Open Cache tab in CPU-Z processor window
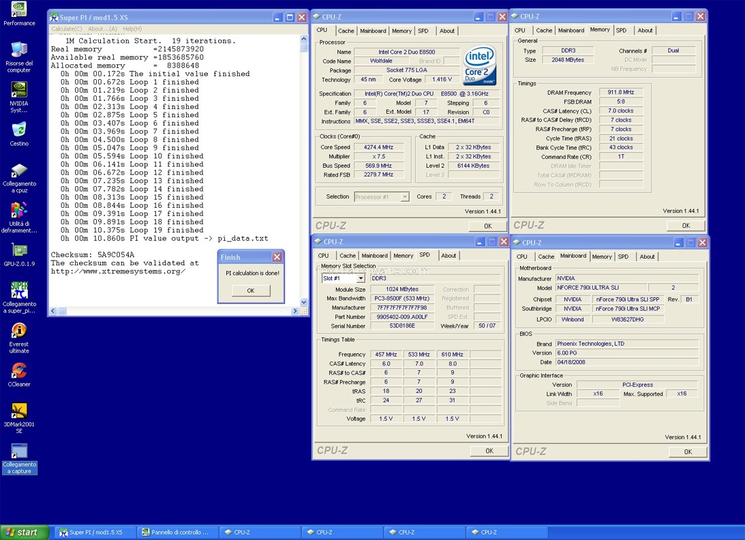745x540 pixels. click(346, 31)
